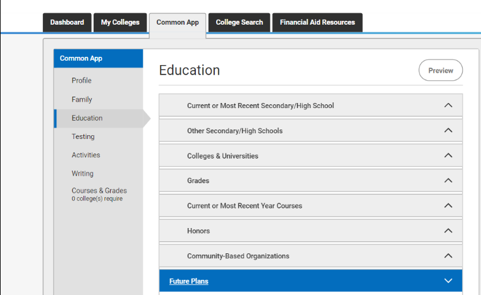Expand chevron for Current or Most Recent Secondary/High School

pos(448,105)
